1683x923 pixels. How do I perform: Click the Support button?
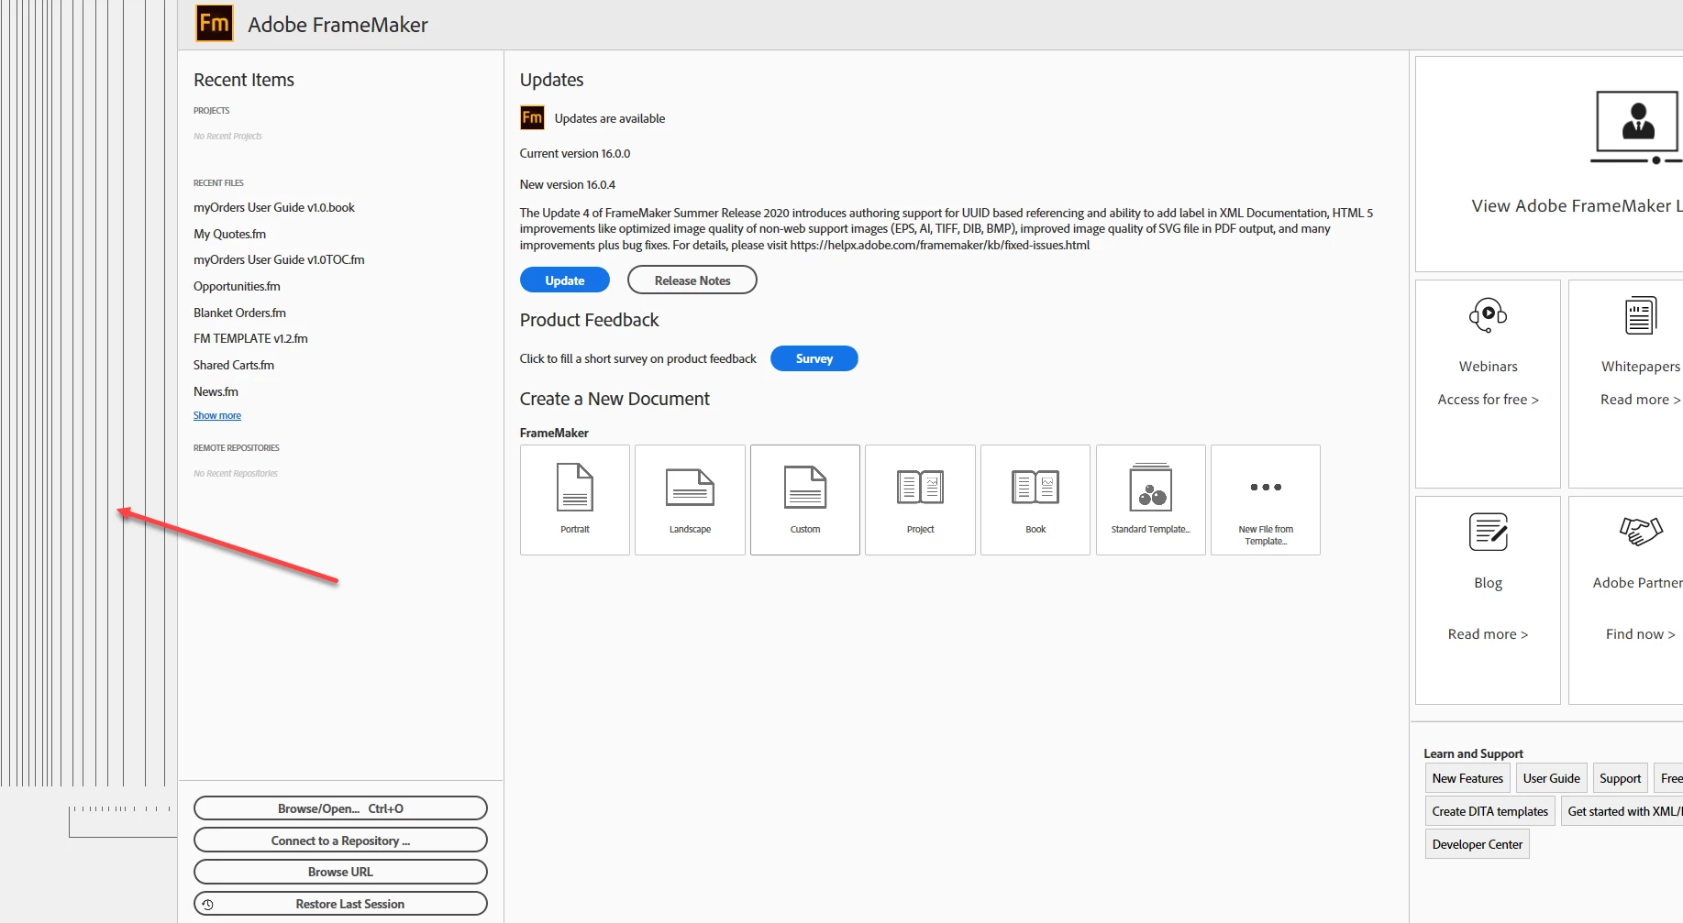coord(1620,778)
